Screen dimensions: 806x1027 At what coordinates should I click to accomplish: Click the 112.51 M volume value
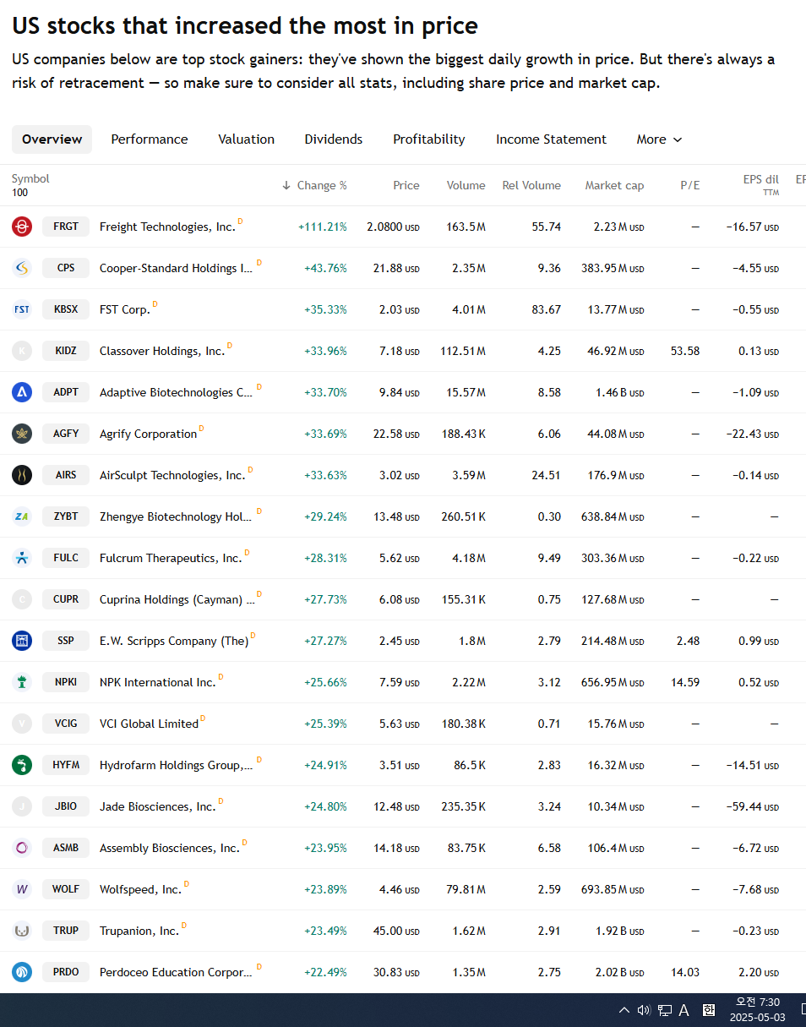[463, 351]
